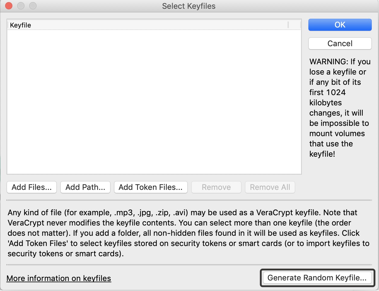
Task: Click the separator line above the description
Action: coord(189,200)
